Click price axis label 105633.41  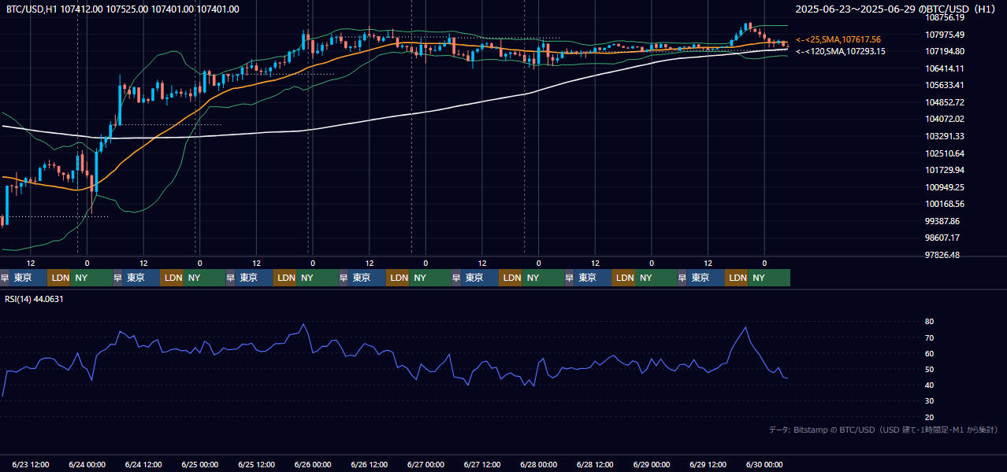click(945, 85)
